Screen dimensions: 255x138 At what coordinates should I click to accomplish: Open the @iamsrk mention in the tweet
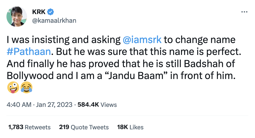142,40
